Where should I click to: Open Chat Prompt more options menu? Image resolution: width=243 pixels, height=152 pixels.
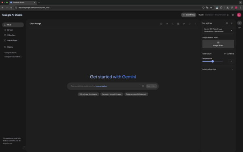point(195,24)
